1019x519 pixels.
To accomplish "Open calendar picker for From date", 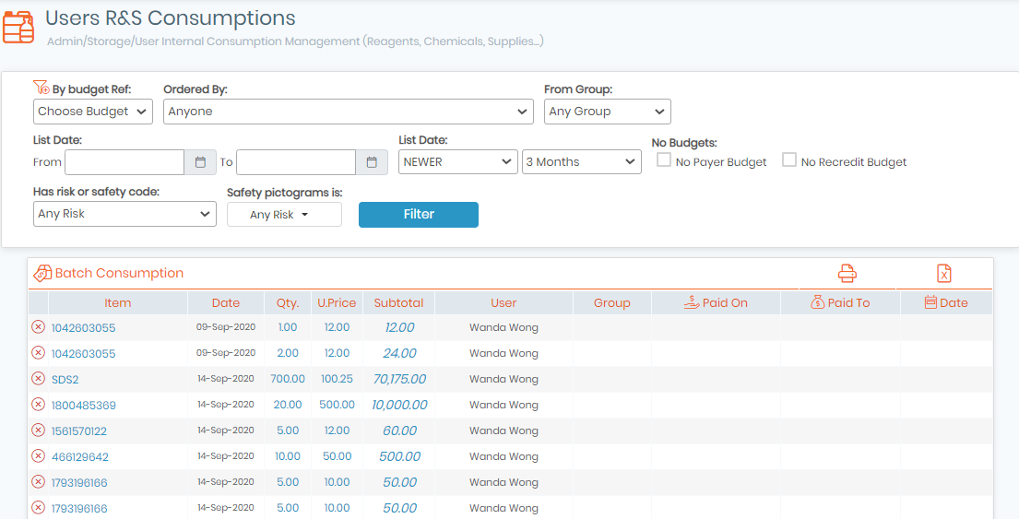I will coord(200,162).
